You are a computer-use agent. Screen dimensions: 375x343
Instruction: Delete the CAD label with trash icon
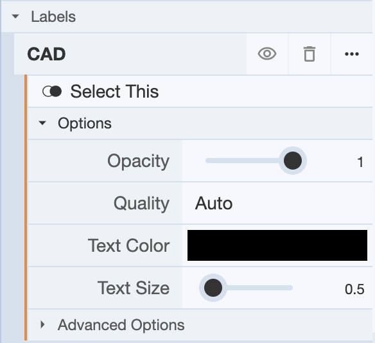[x=310, y=54]
